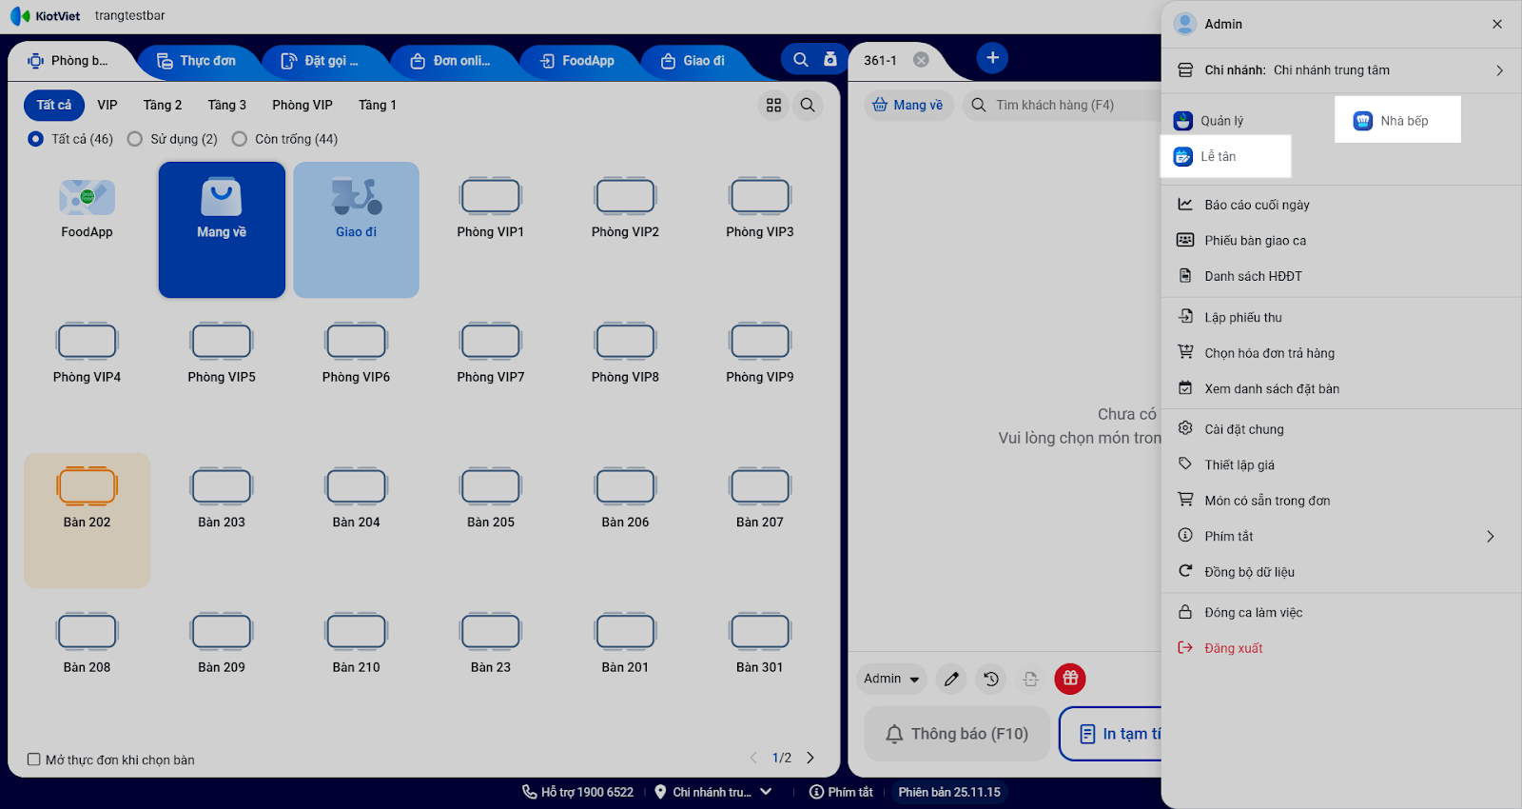The height and width of the screenshot is (809, 1522).
Task: Open Thiết lập giá
Action: 1341,464
